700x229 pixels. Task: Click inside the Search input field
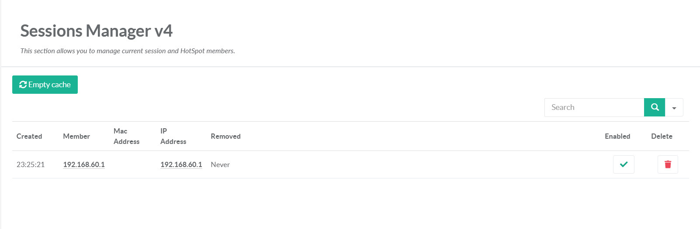point(594,107)
